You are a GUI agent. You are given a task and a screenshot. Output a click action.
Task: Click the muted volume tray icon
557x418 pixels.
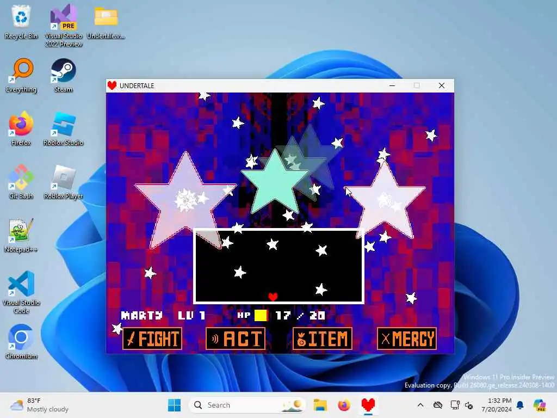click(469, 405)
